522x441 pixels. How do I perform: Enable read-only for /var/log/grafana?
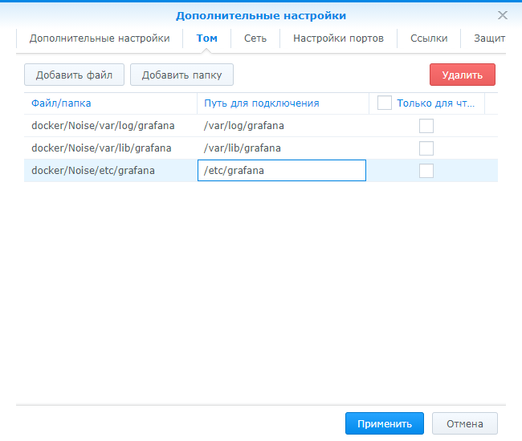tap(426, 126)
